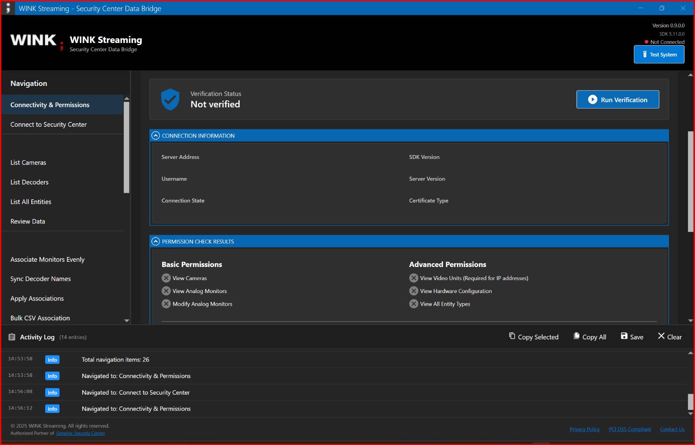Select log entry 'Total navigation items: 26'
This screenshot has height=445, width=695.
tap(344, 359)
